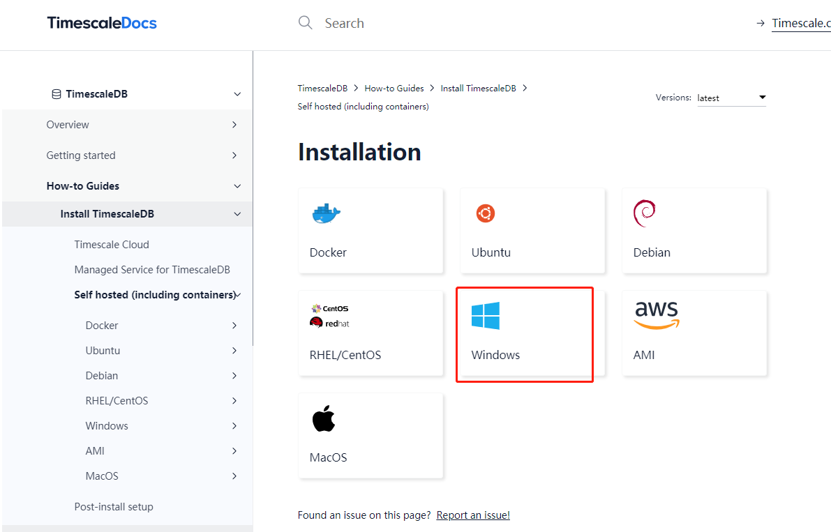Expand the Debian sidebar chevron

[x=234, y=376]
